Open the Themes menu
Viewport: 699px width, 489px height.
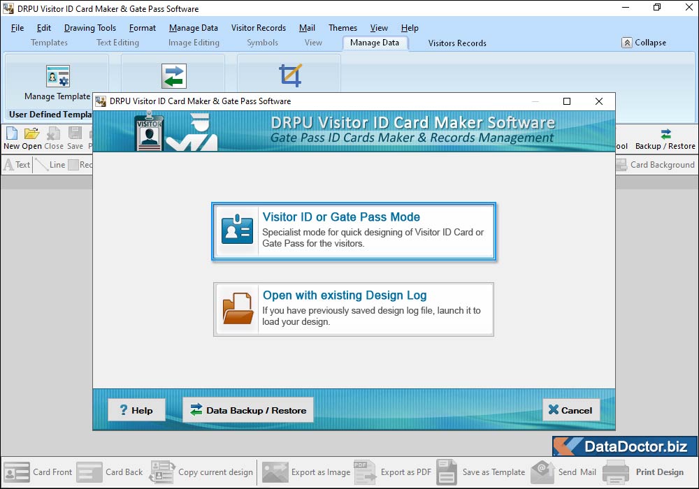pos(343,28)
